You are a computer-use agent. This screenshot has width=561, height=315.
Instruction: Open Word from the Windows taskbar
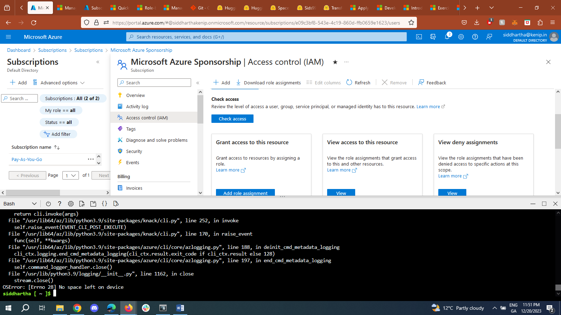(180, 308)
